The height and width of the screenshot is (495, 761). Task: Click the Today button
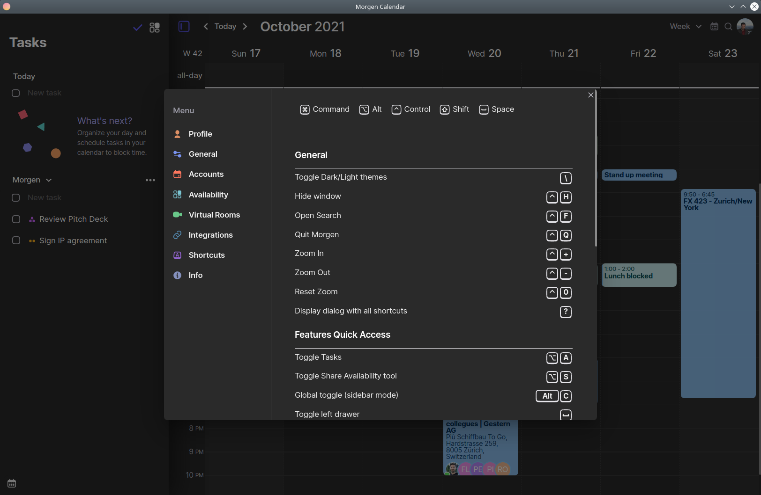click(225, 26)
